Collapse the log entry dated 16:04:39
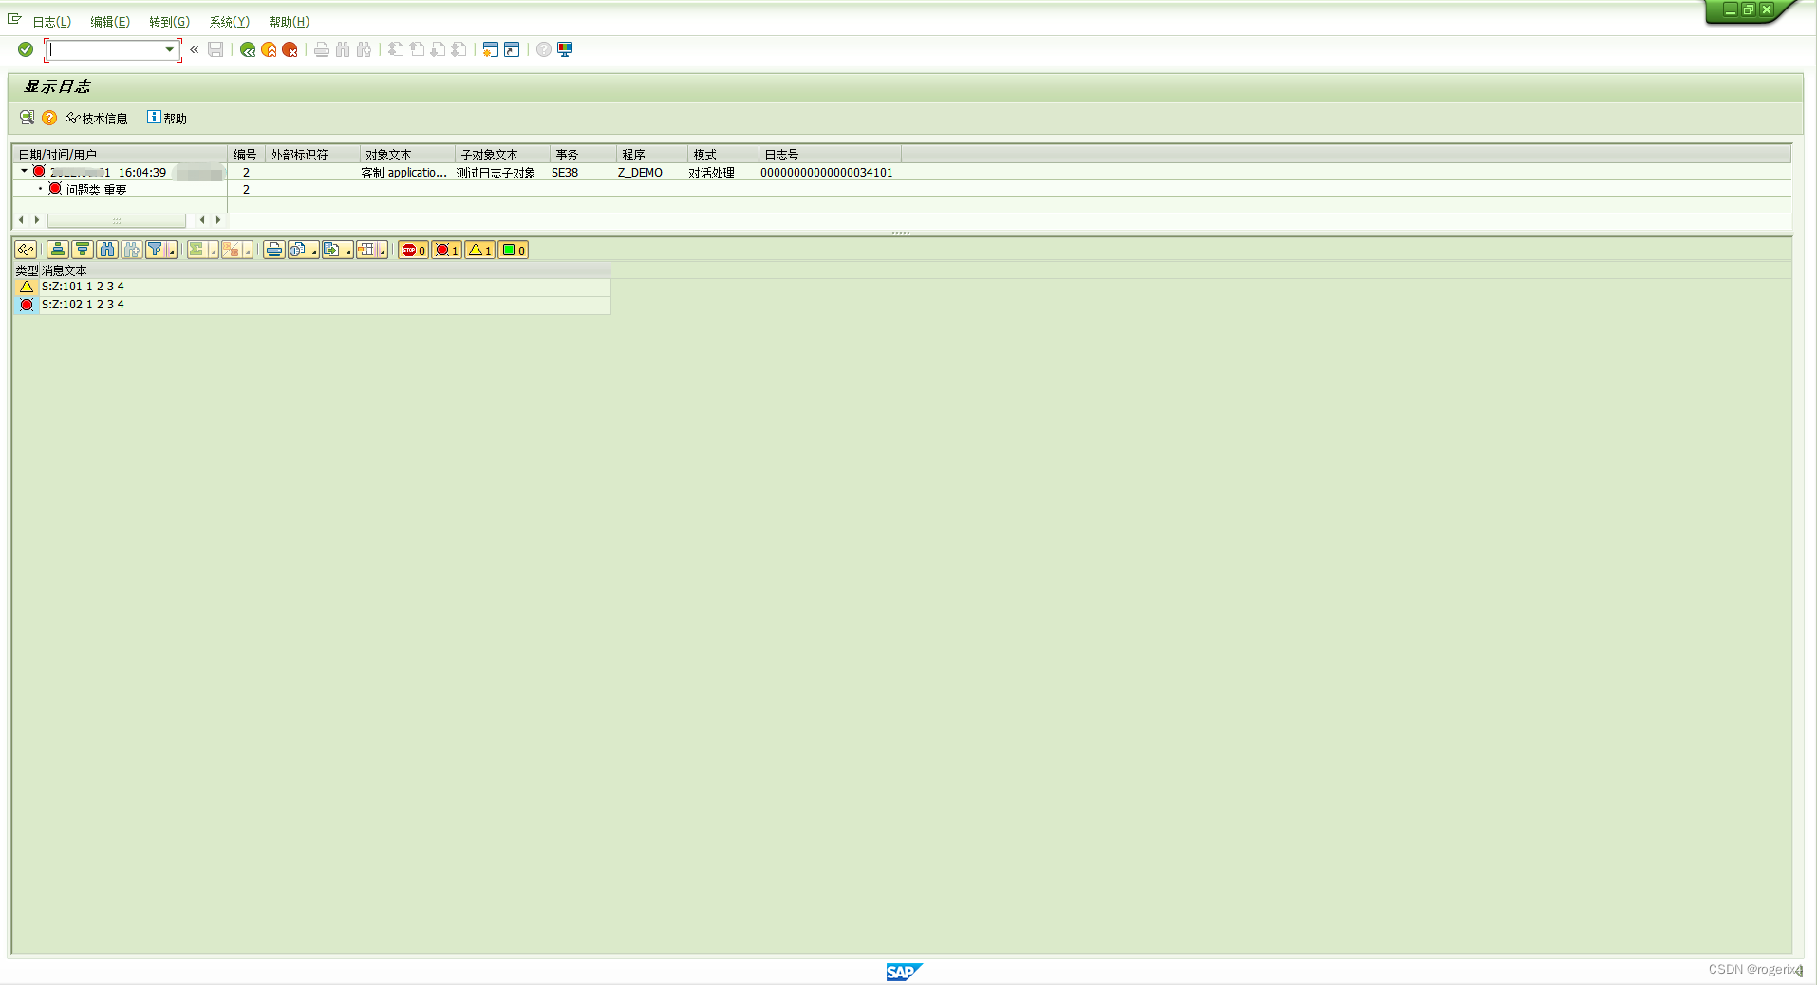This screenshot has width=1817, height=985. 23,172
